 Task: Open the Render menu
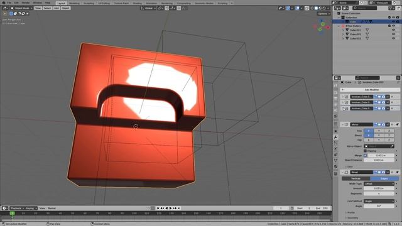(26, 3)
